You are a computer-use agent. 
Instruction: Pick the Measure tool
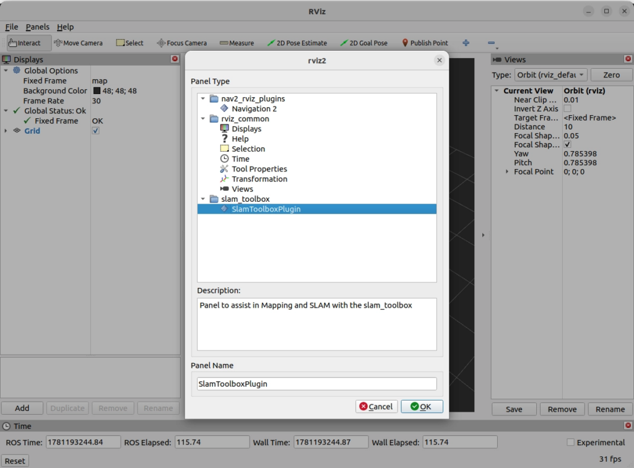237,43
